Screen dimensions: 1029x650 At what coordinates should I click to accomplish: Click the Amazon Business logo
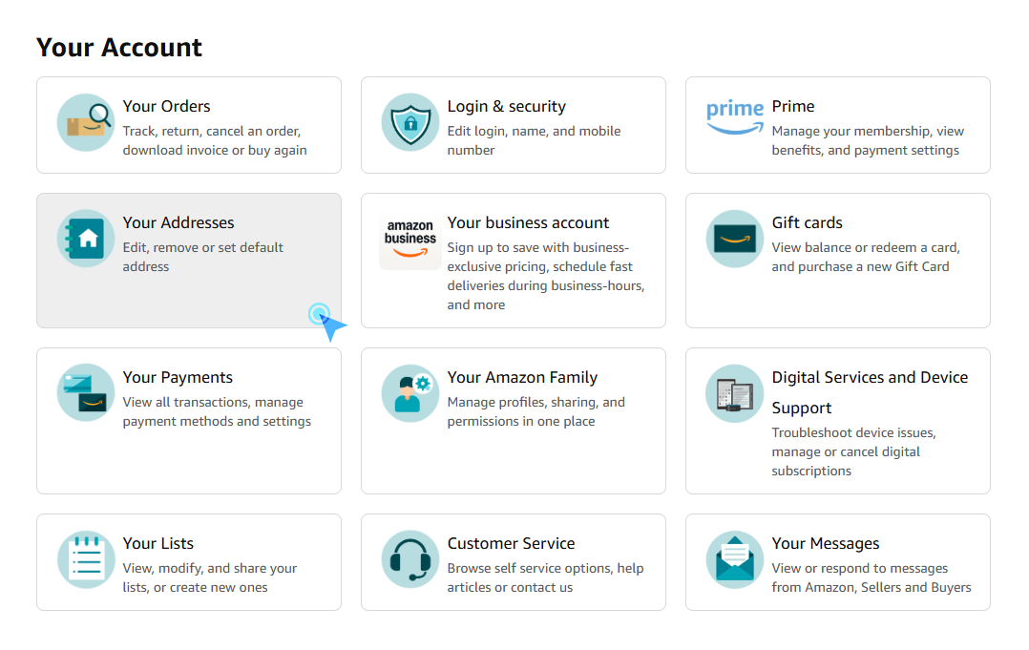pyautogui.click(x=410, y=241)
